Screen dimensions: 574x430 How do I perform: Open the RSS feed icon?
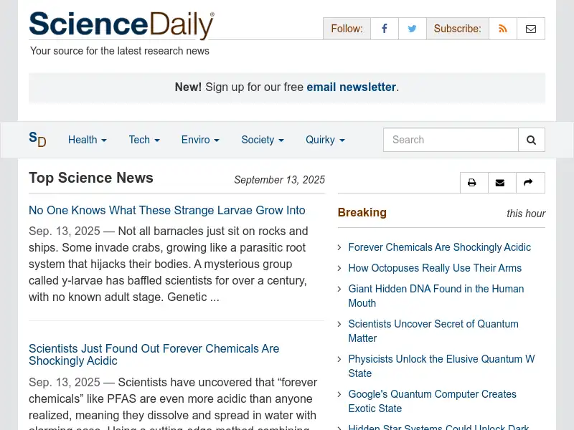point(502,29)
